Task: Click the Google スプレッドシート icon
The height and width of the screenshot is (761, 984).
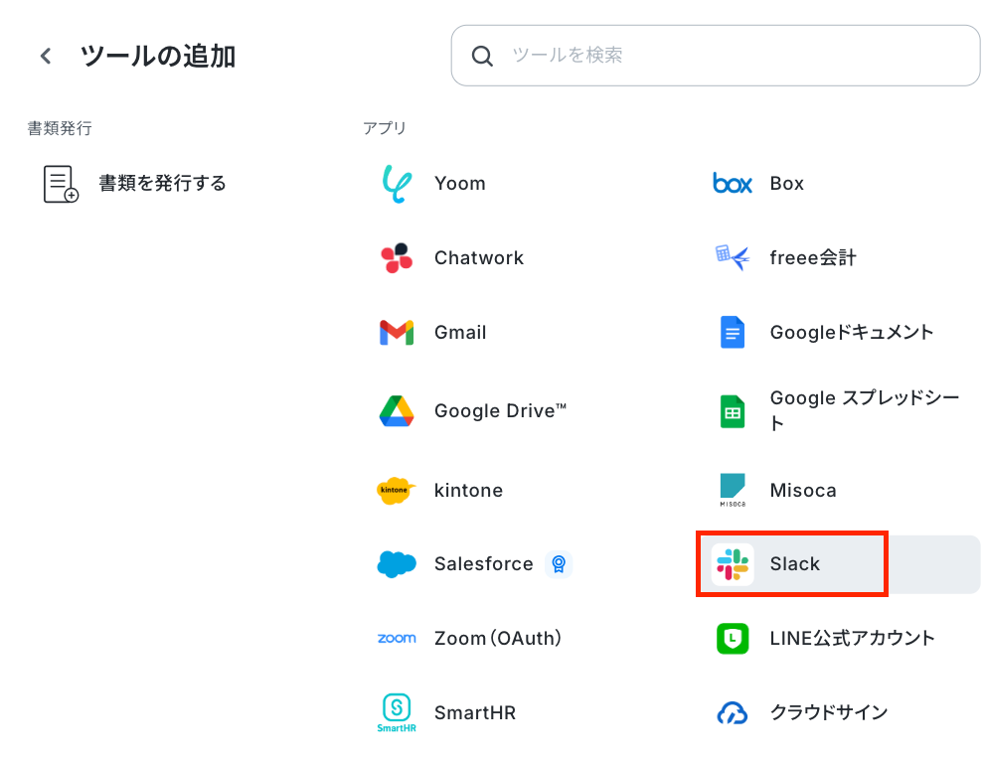Action: click(733, 411)
